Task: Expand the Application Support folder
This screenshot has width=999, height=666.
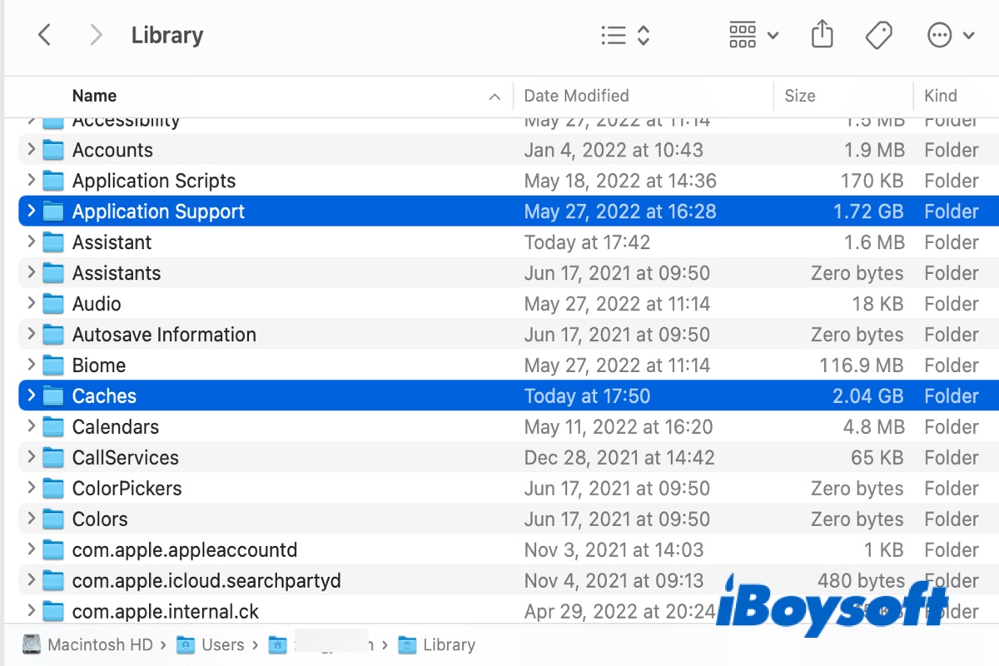Action: pos(31,211)
